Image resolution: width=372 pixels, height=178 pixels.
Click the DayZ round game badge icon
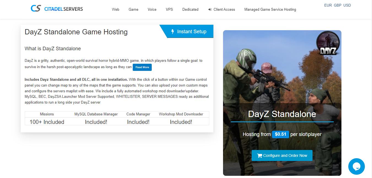(328, 43)
